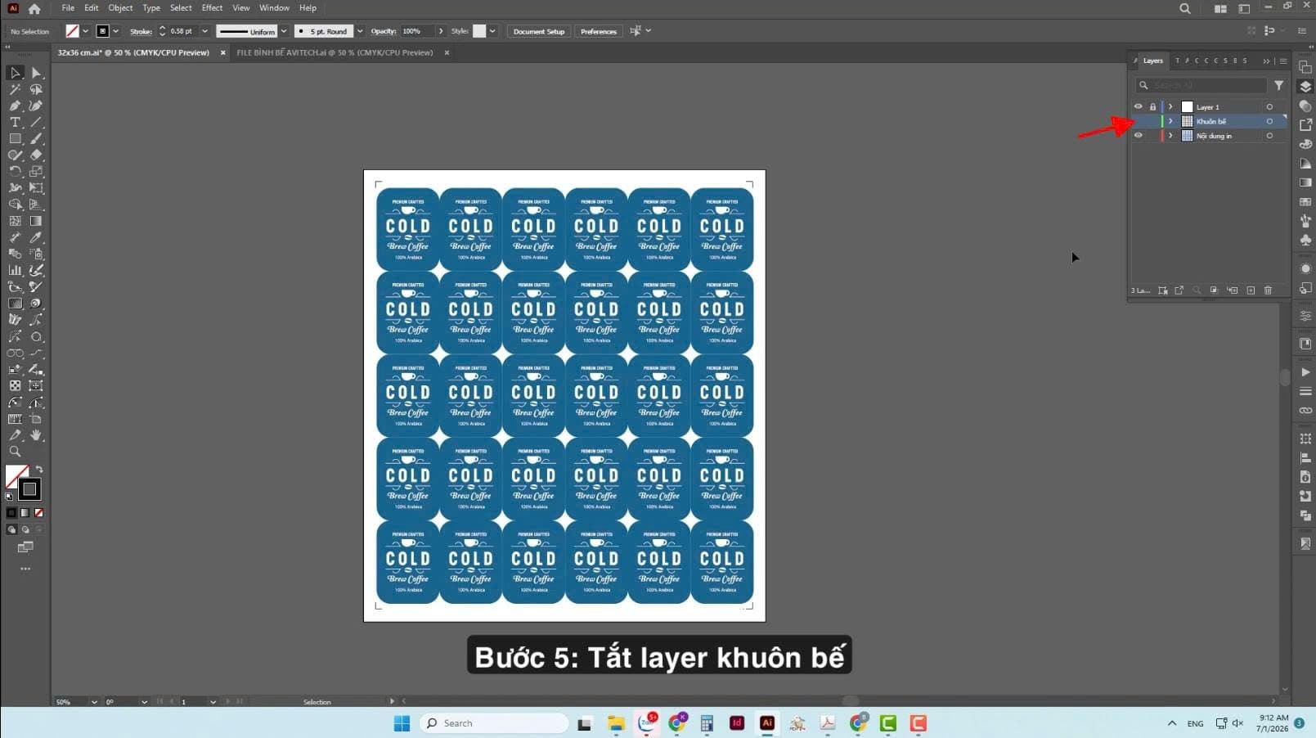Toggle lock column for Khuôn bế layer
1316x738 pixels.
click(1152, 121)
